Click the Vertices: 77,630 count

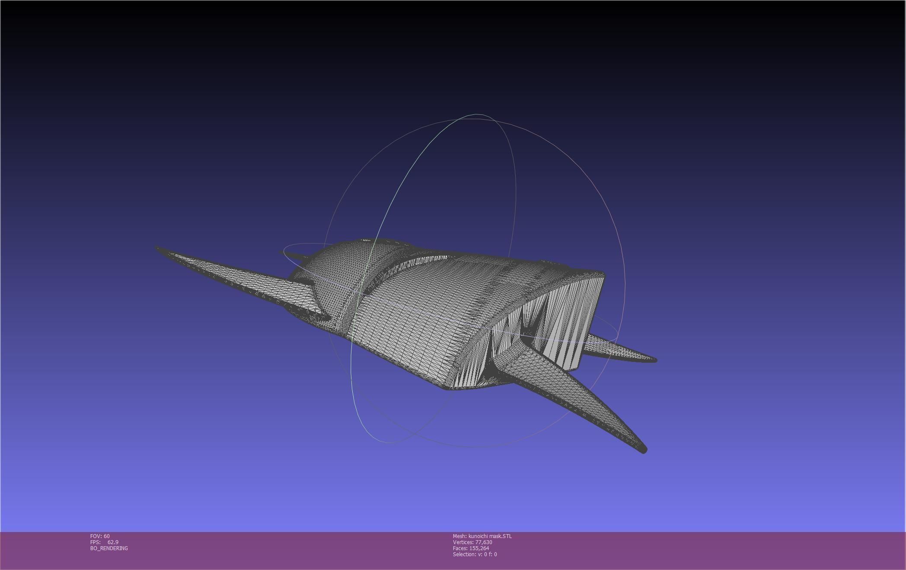[x=472, y=542]
